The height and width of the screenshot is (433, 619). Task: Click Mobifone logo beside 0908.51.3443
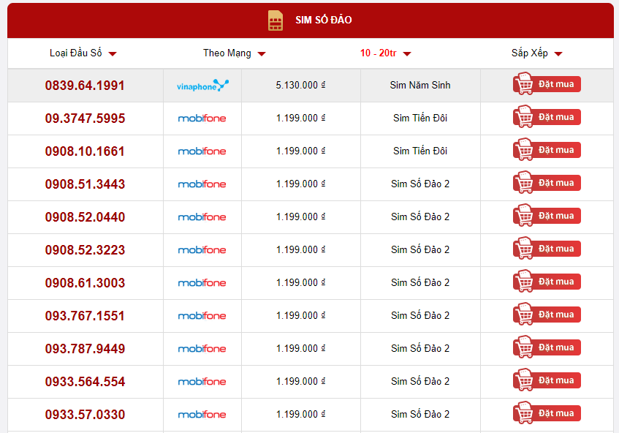[202, 184]
